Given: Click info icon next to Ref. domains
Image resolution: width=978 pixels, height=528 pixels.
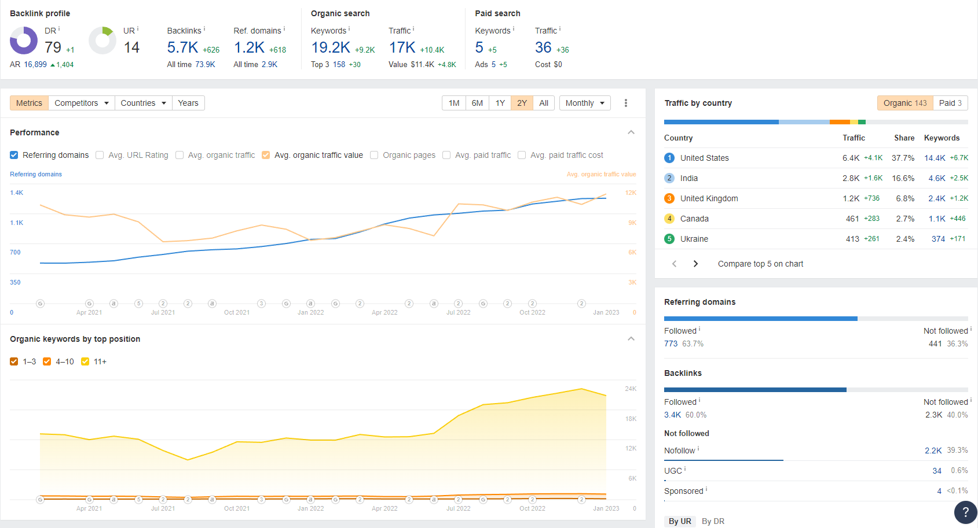Looking at the screenshot, I should (284, 29).
